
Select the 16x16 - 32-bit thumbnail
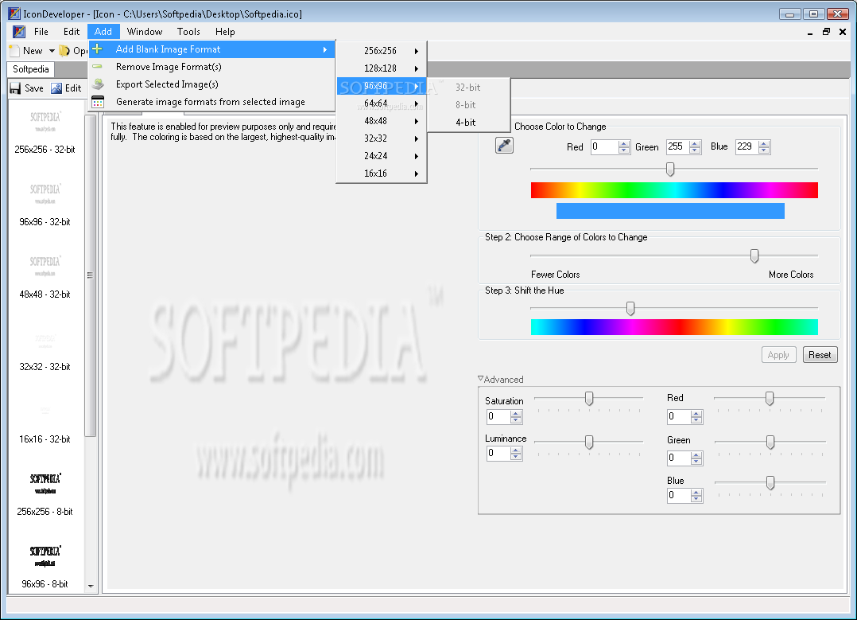tap(45, 424)
